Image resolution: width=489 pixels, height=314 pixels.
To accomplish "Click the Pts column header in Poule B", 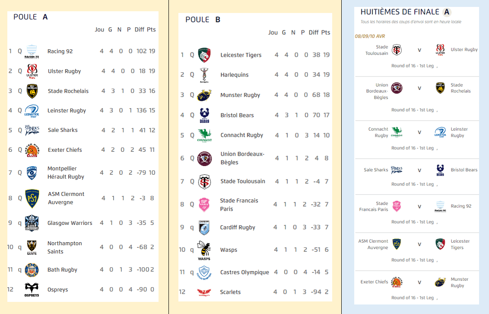I will pos(325,32).
